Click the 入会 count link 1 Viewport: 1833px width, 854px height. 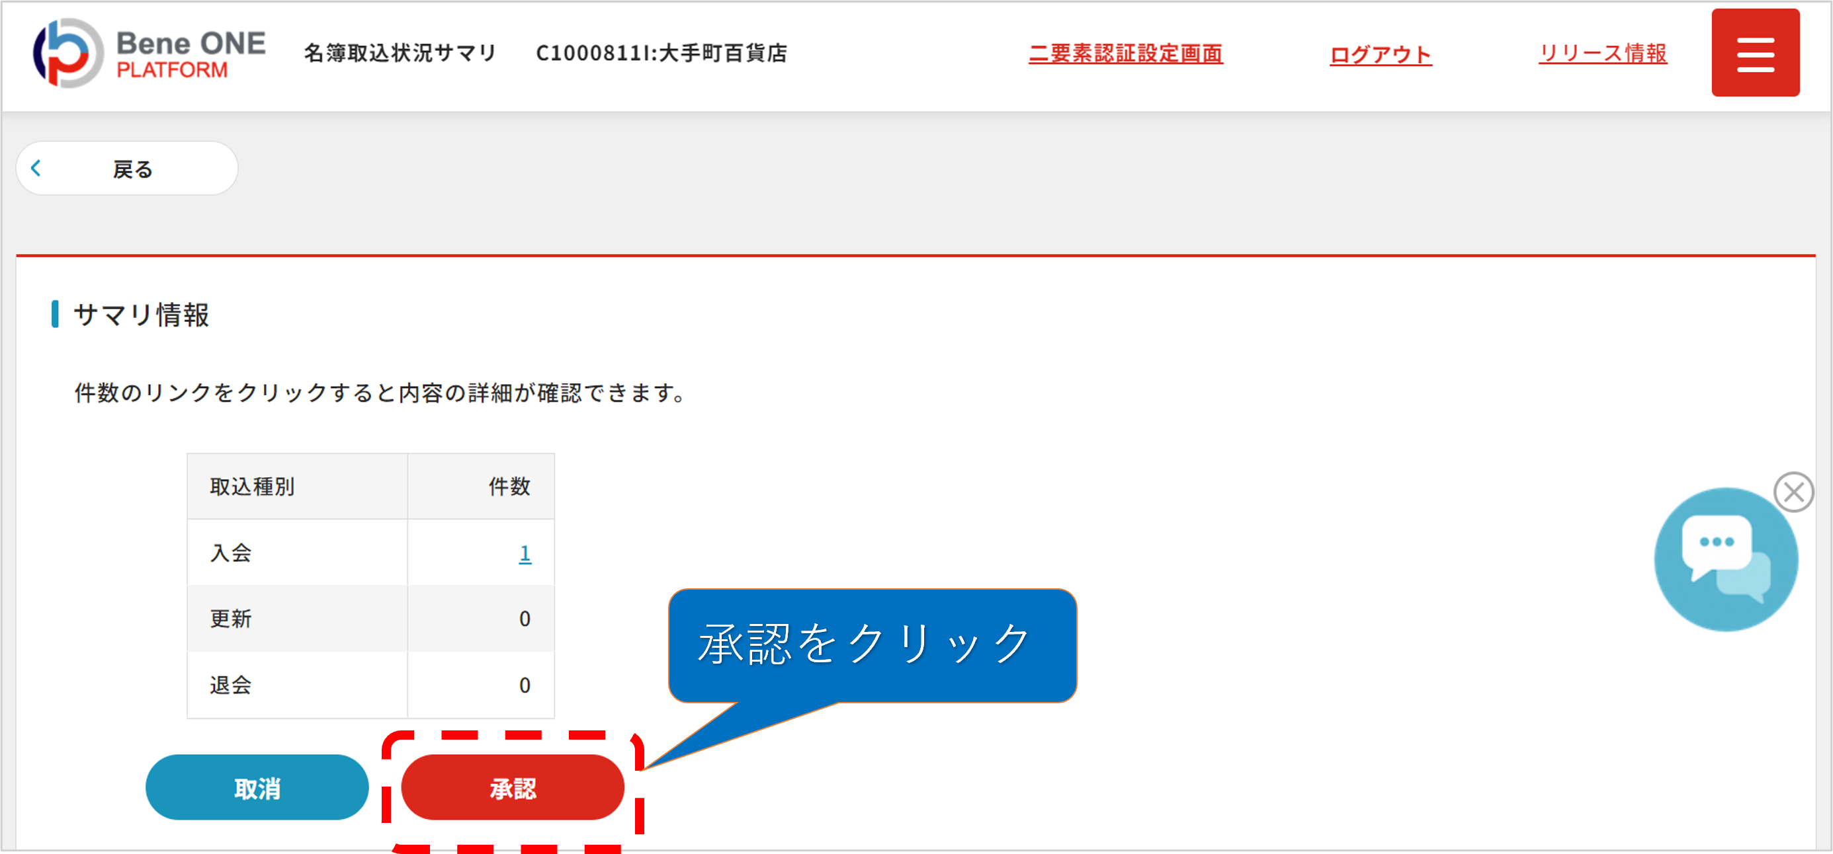525,553
